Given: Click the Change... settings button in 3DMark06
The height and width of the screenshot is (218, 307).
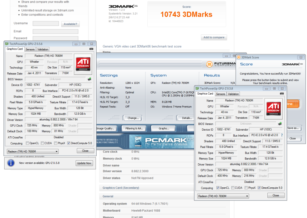Looking at the screenshot, I should pos(133,118).
